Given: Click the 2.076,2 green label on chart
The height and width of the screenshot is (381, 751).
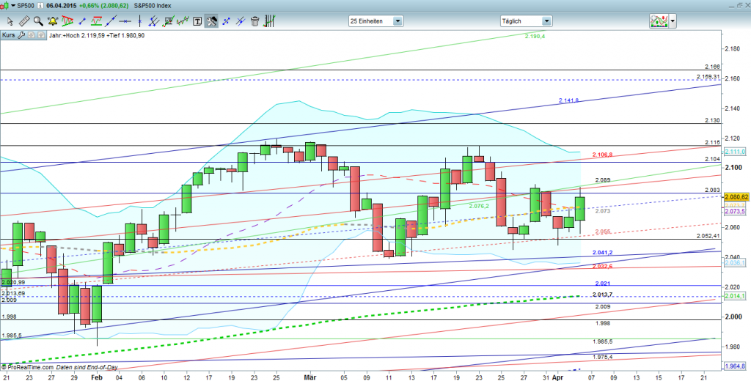Looking at the screenshot, I should coord(479,206).
